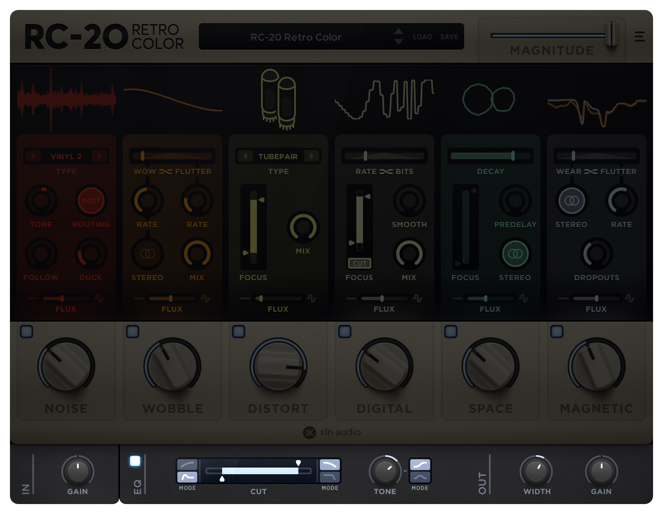This screenshot has width=663, height=514.
Task: Click Magnetic flux waveform icon
Action: point(630,298)
